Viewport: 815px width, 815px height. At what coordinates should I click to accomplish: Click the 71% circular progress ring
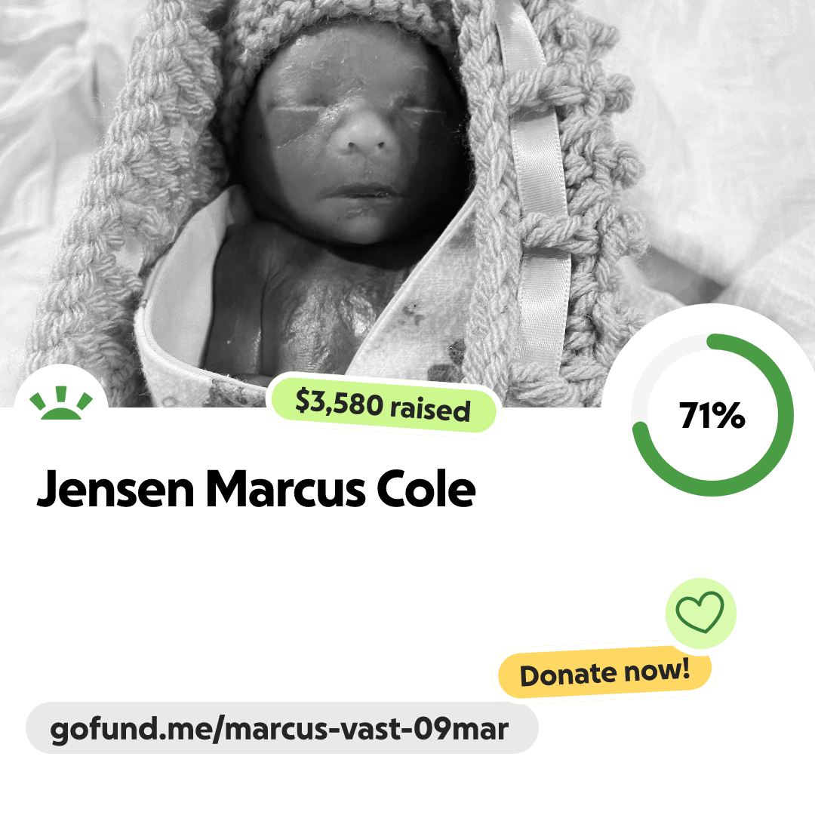pyautogui.click(x=712, y=415)
